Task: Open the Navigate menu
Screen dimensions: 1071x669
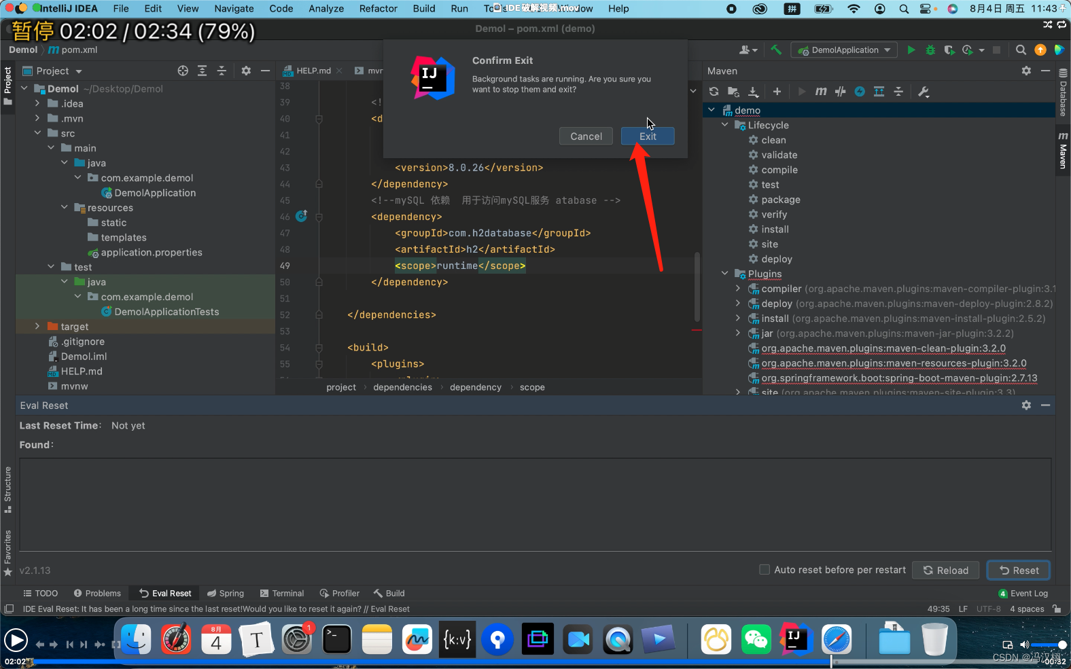Action: [x=234, y=9]
